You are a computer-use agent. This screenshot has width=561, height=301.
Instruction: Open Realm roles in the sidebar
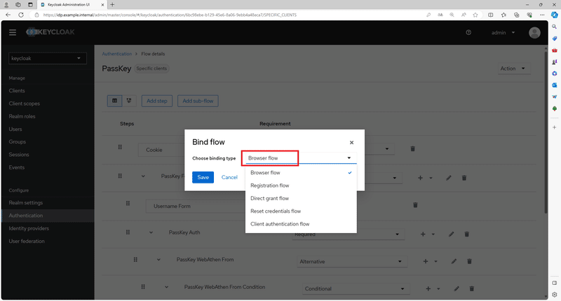[x=22, y=116]
